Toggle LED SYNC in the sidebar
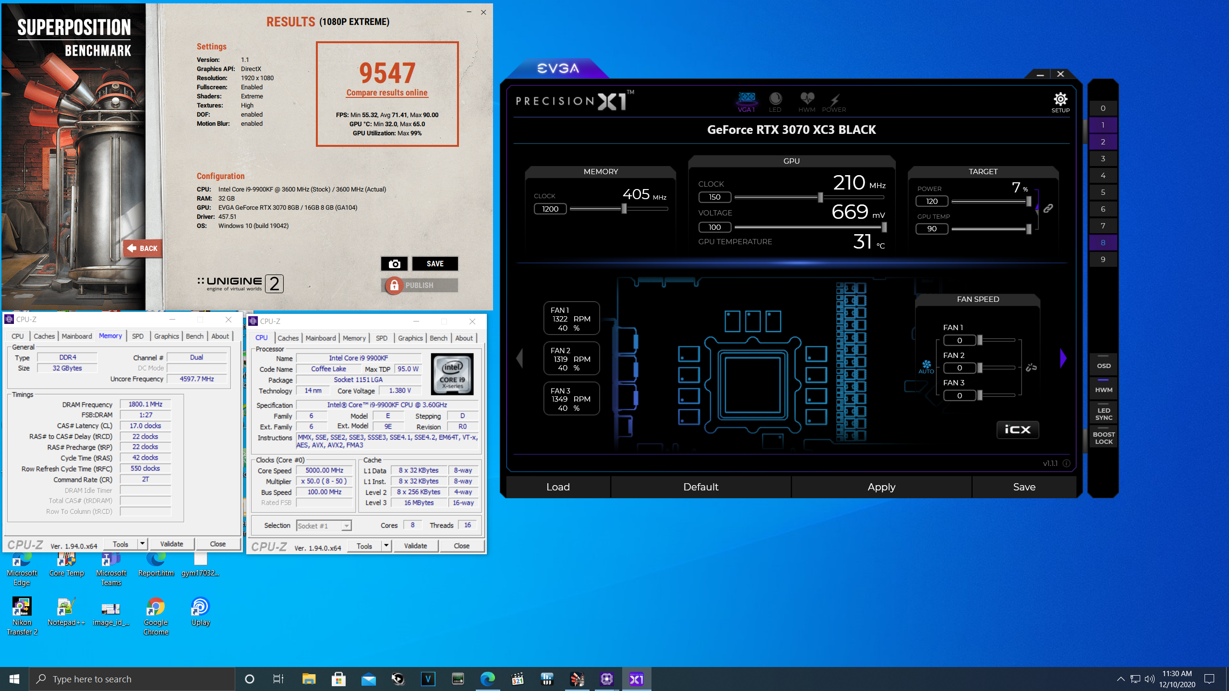The width and height of the screenshot is (1229, 691). tap(1104, 412)
